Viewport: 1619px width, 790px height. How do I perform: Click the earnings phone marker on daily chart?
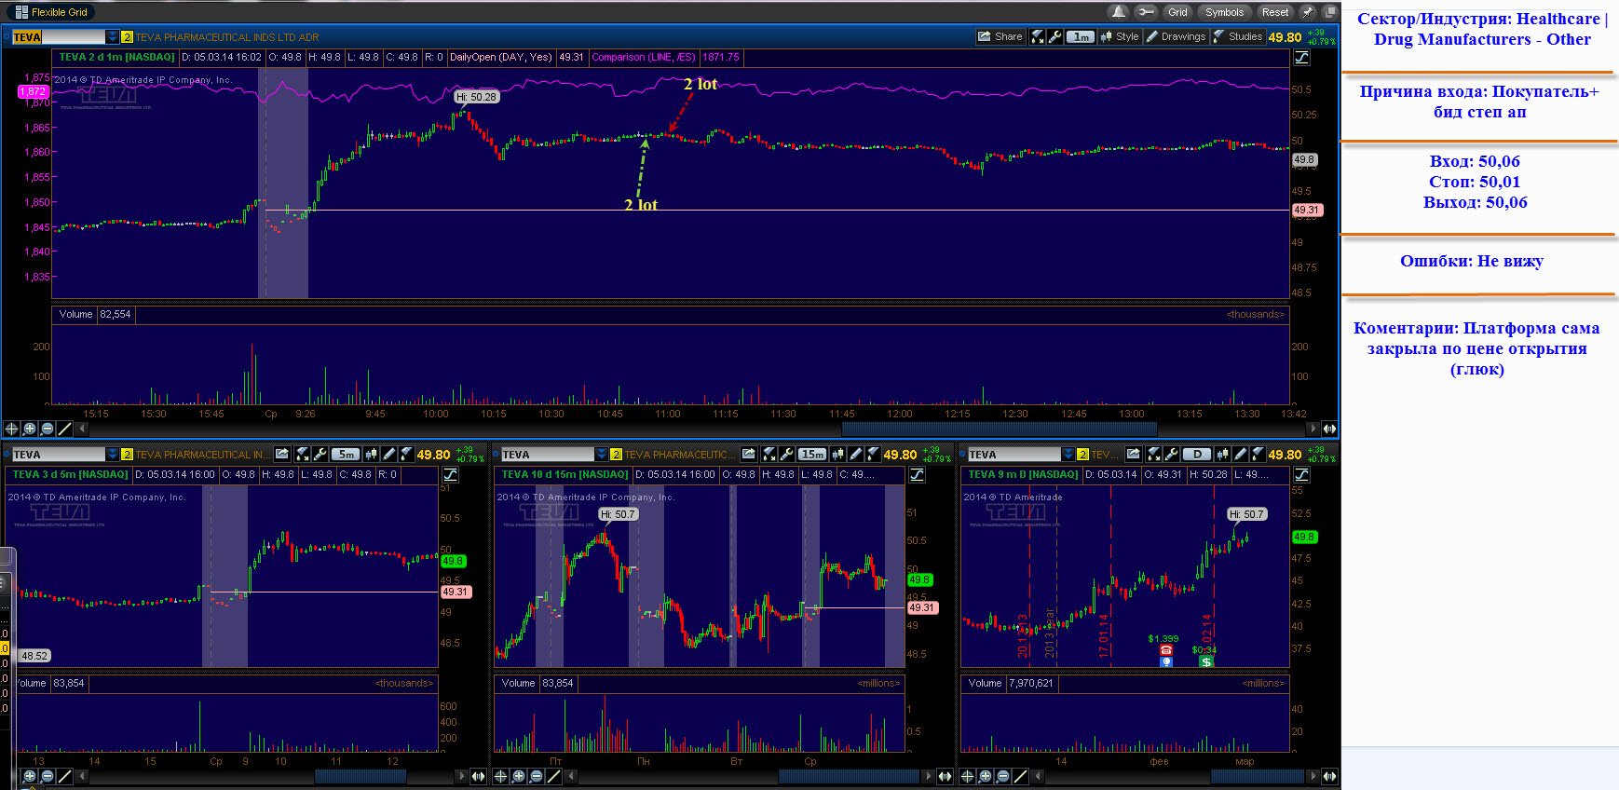[1166, 650]
